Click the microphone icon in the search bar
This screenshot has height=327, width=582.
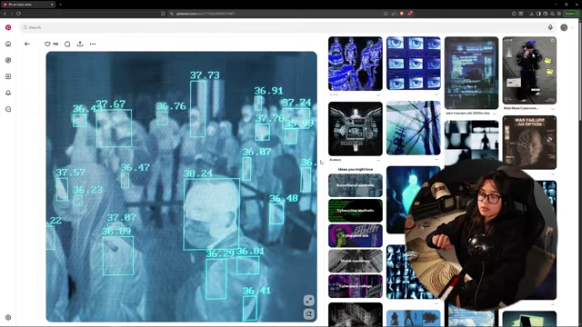point(550,27)
